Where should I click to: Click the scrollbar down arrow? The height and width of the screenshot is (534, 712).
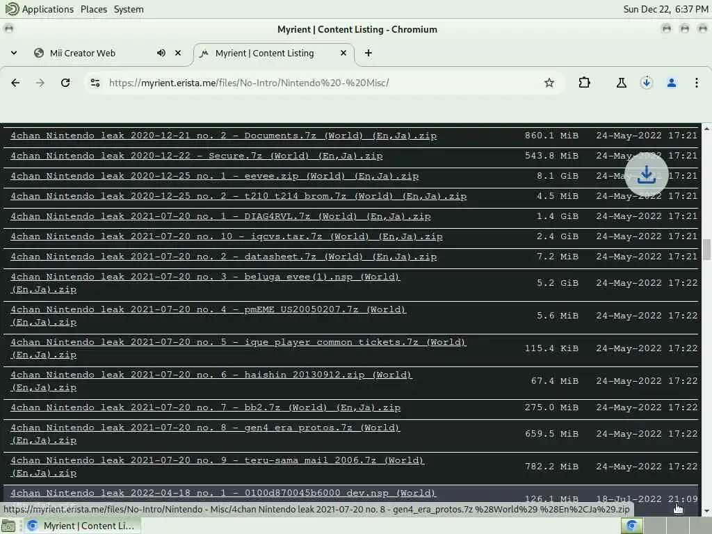tap(706, 512)
